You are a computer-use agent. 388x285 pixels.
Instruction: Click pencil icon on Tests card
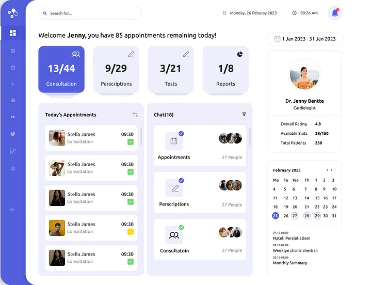186,54
